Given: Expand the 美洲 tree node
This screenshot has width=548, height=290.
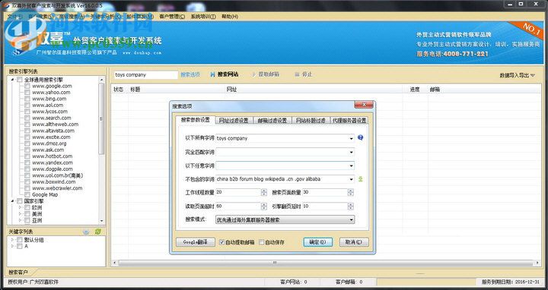Looking at the screenshot, I should click(20, 214).
